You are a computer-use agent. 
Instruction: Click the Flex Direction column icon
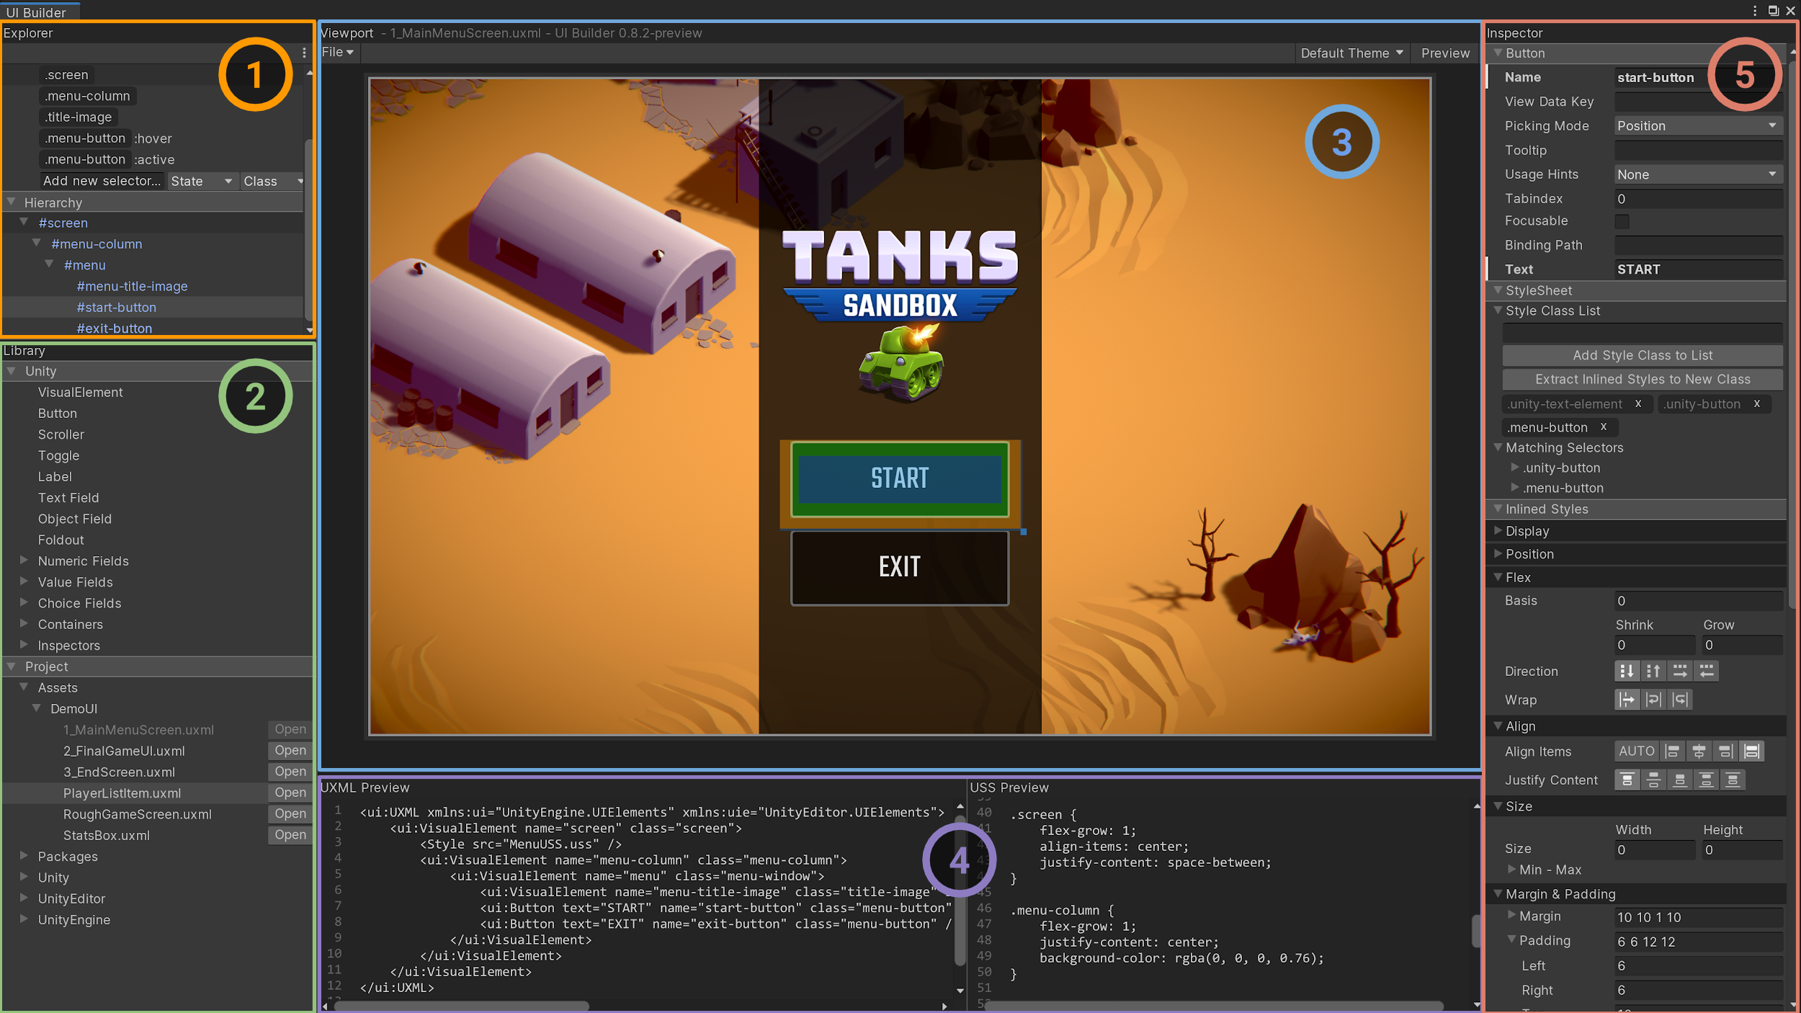[1627, 670]
